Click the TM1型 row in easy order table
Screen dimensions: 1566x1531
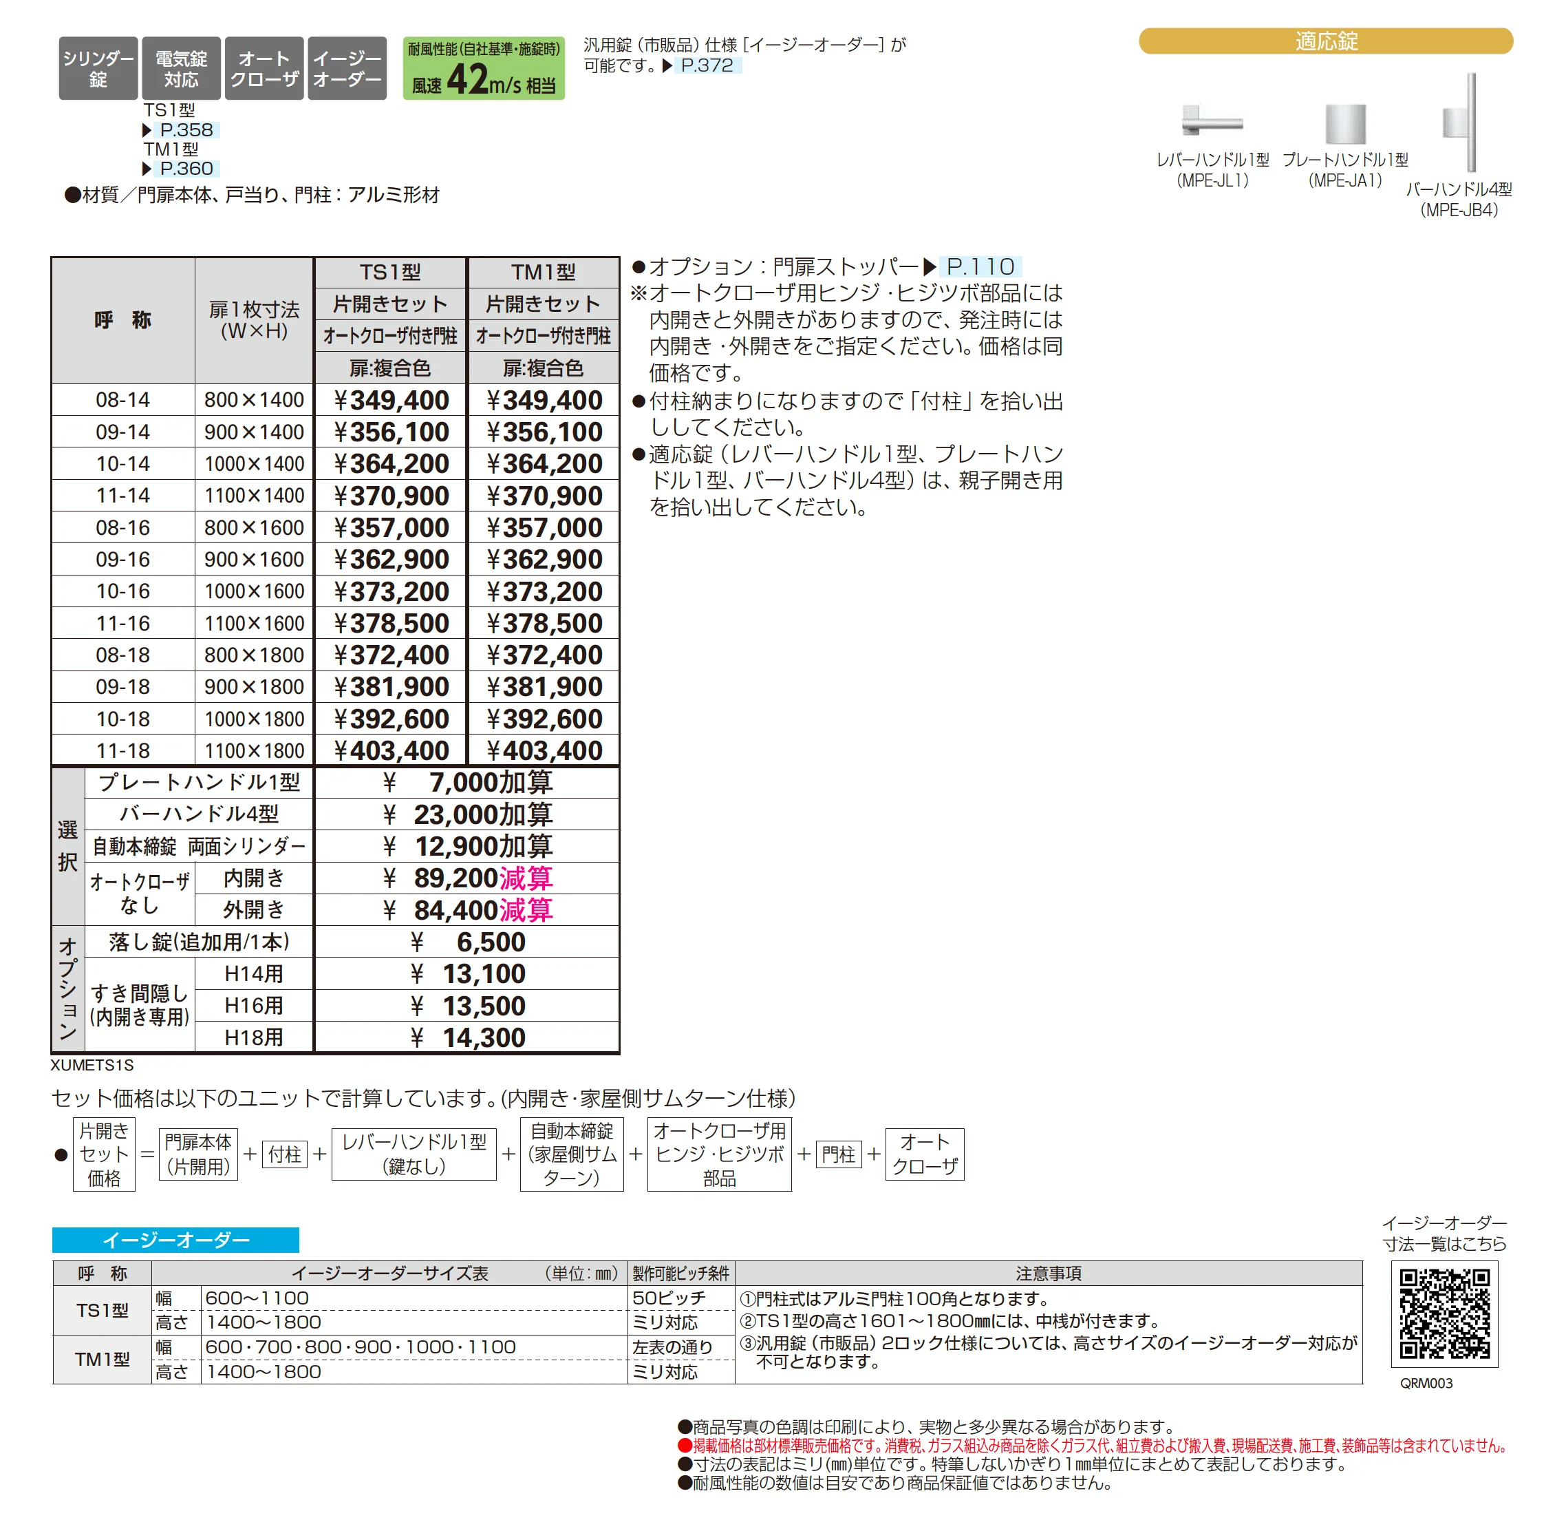click(102, 1360)
